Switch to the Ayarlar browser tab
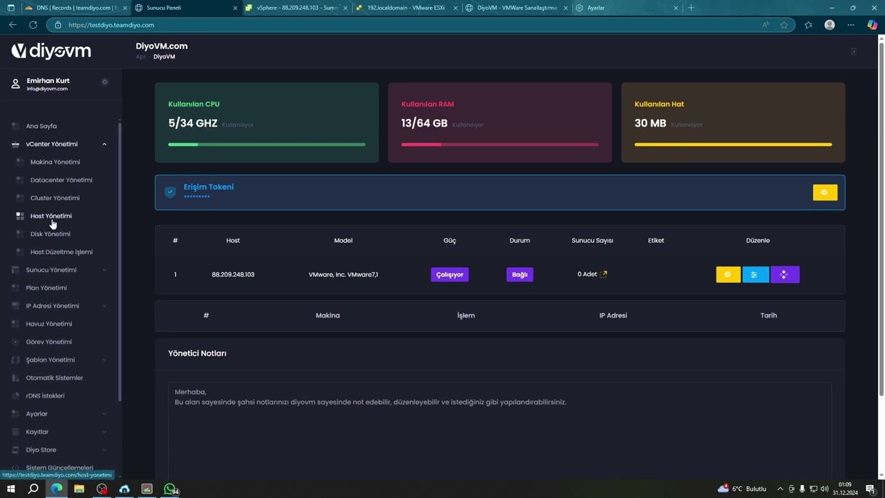The image size is (885, 498). 626,8
